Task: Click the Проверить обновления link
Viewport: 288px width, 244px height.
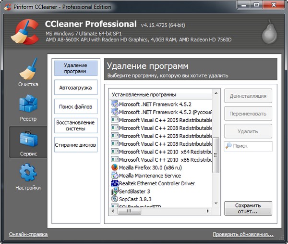Action: click(x=243, y=235)
